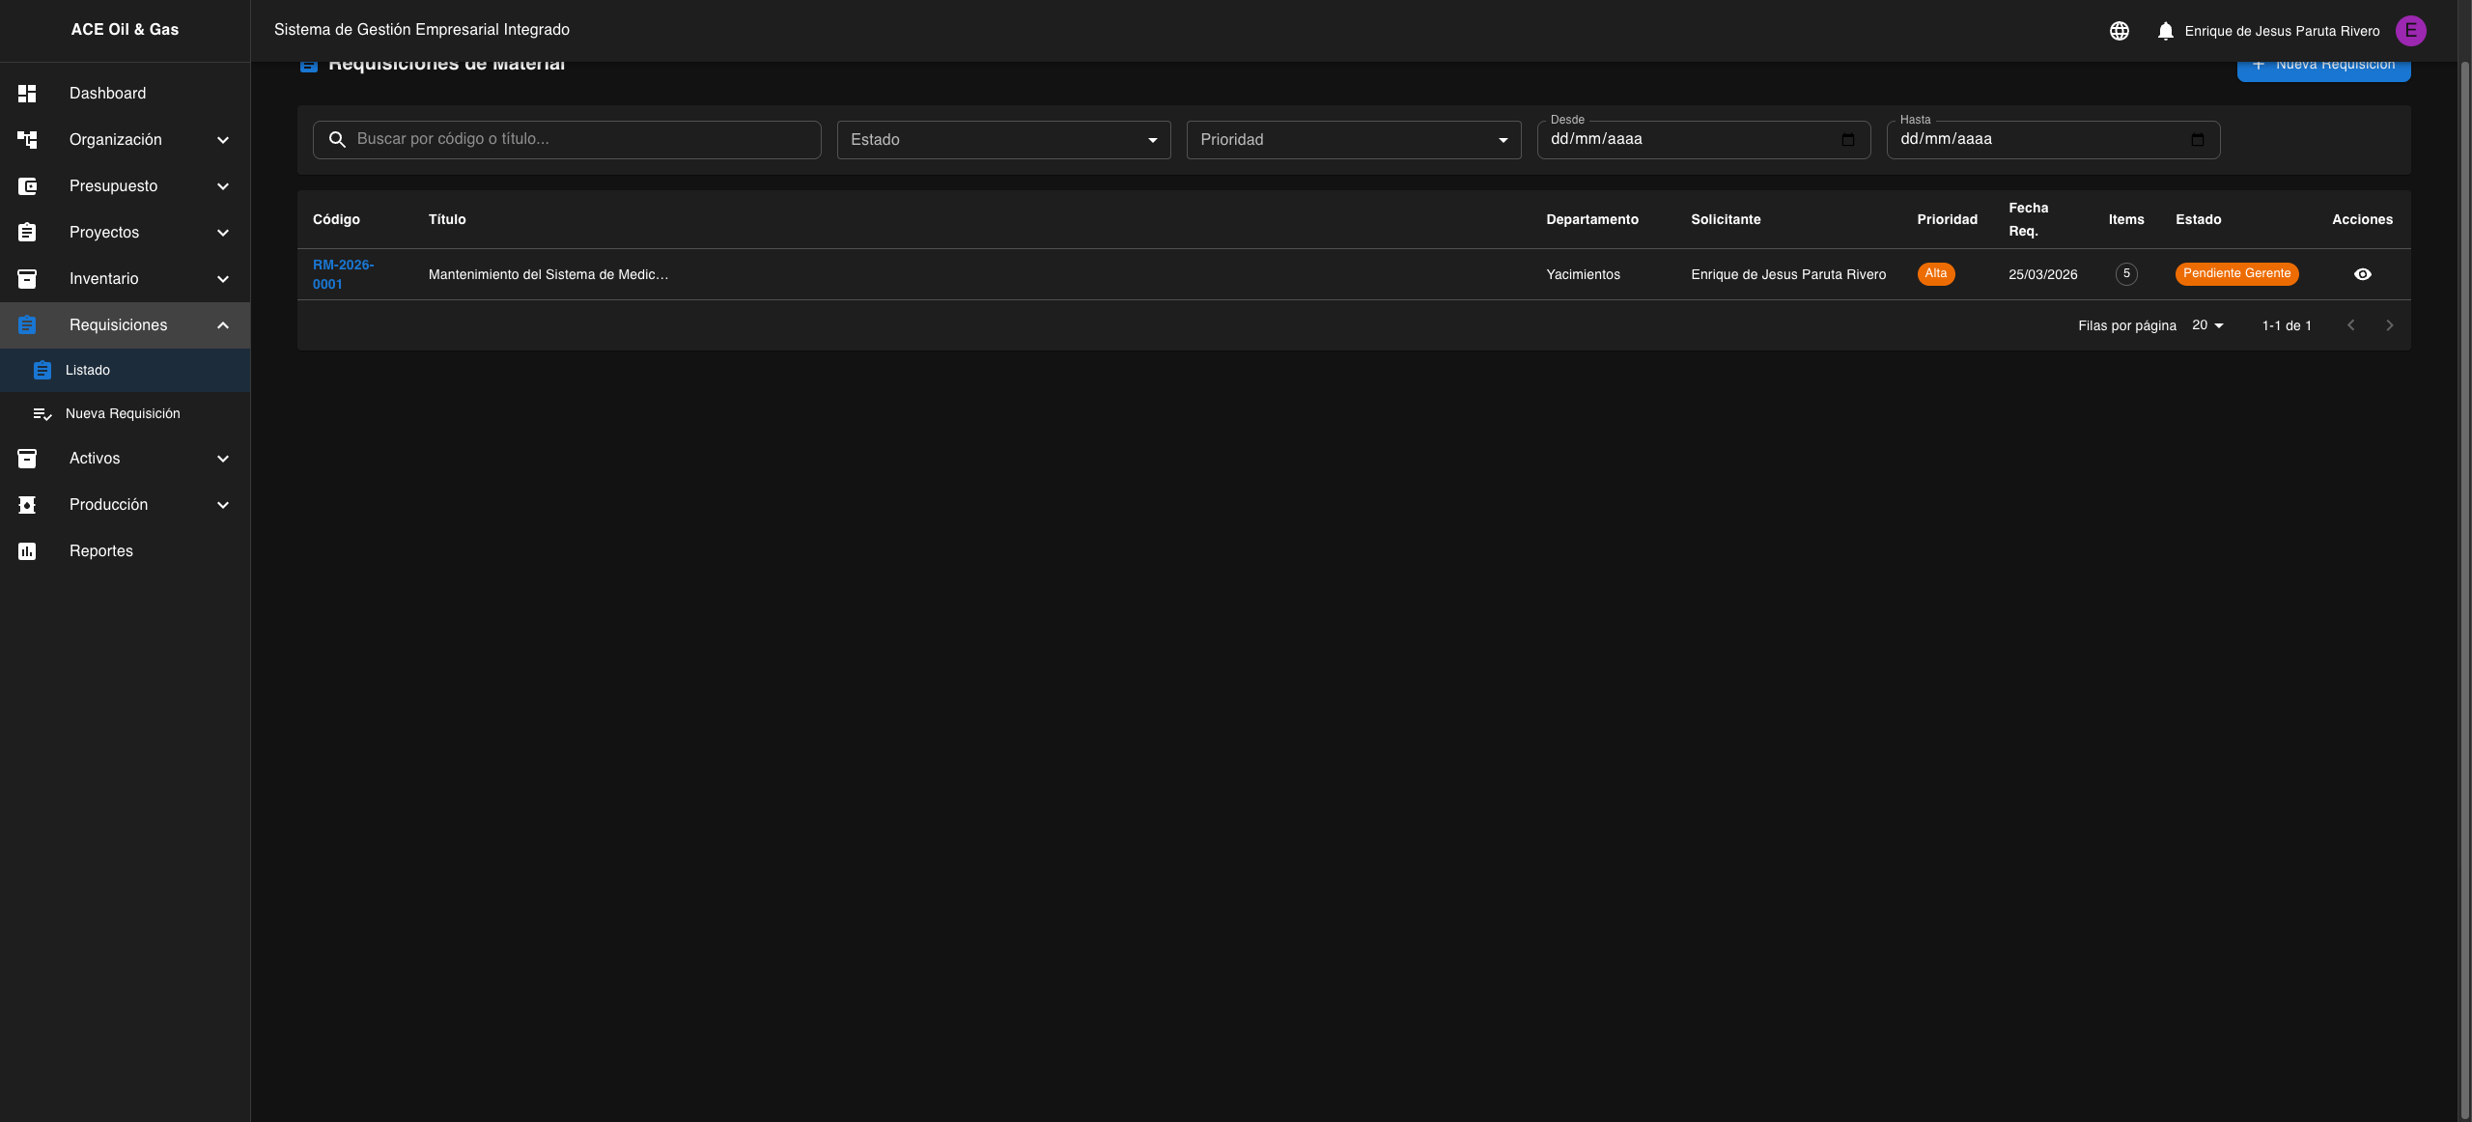Click the Reportes chart icon
This screenshot has width=2472, height=1122.
(27, 551)
